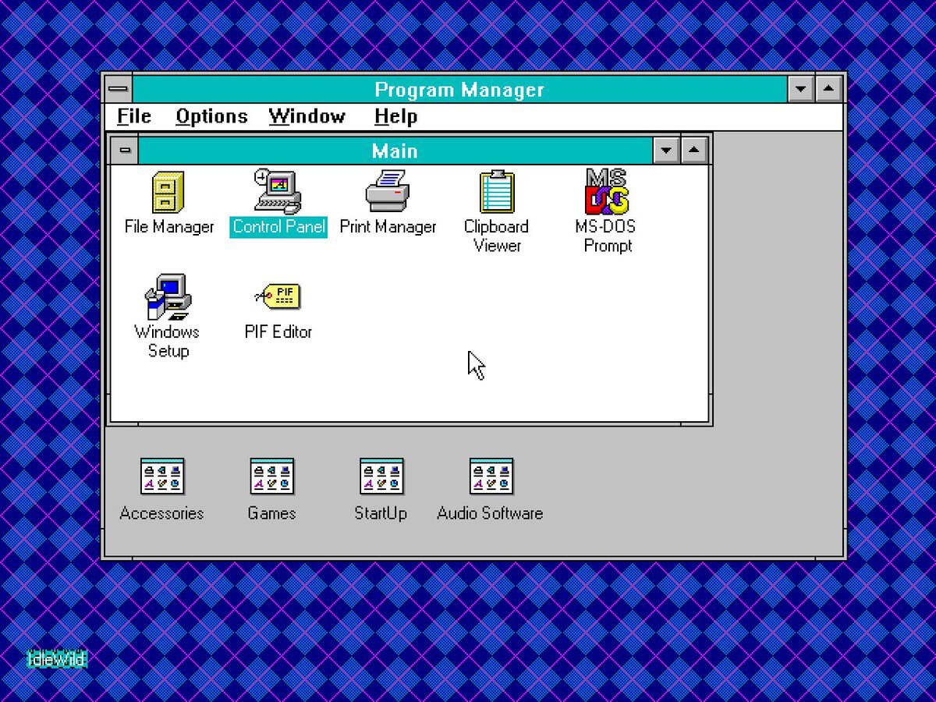This screenshot has width=936, height=702.
Task: Select the Print Manager printer icon
Action: pyautogui.click(x=388, y=192)
